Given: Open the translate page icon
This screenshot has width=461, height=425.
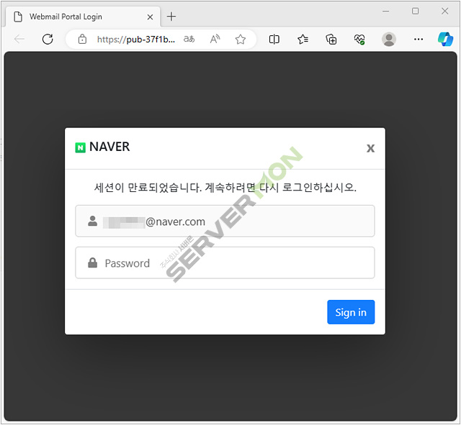Looking at the screenshot, I should pyautogui.click(x=189, y=39).
